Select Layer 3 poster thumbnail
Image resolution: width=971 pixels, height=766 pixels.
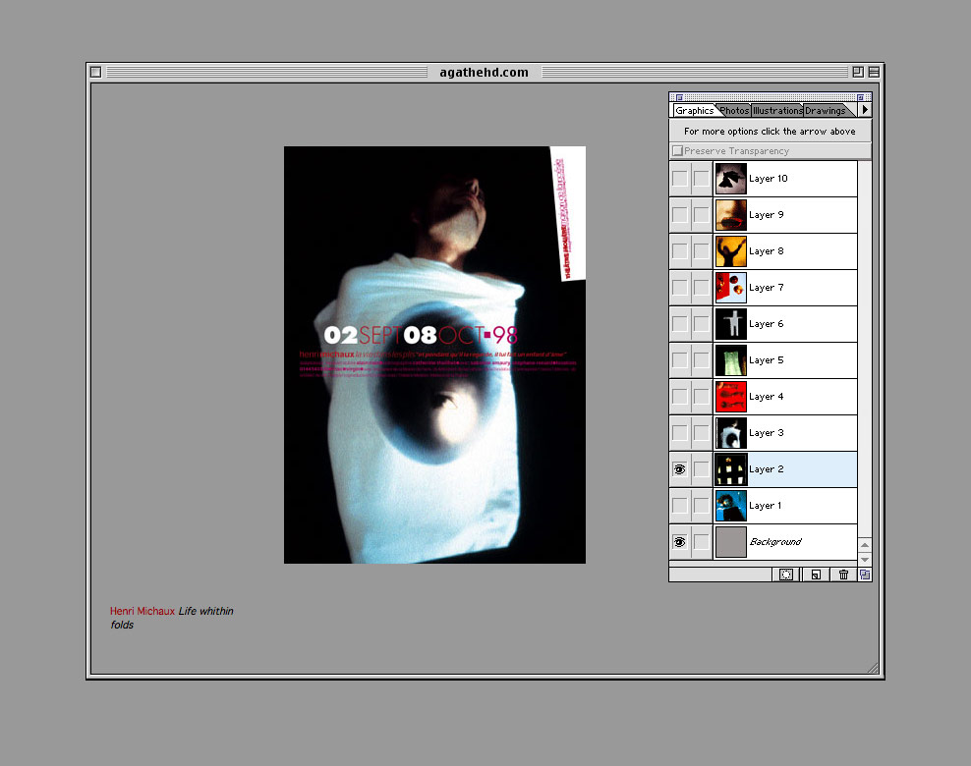tap(731, 433)
